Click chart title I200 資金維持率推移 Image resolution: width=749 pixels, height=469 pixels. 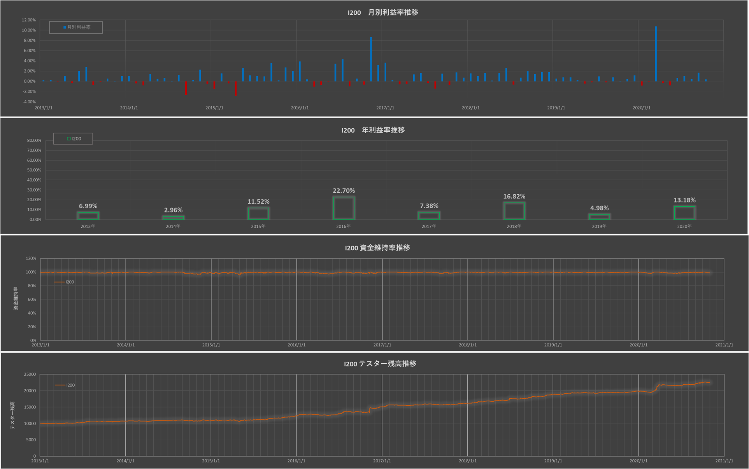click(x=377, y=248)
